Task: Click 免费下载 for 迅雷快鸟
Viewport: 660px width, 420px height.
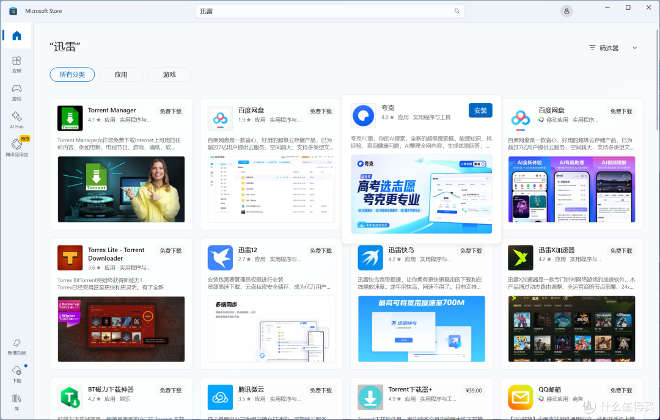Action: (471, 251)
